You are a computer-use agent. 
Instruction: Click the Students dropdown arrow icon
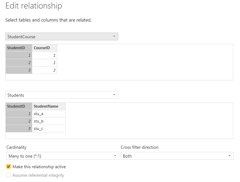tap(114, 95)
